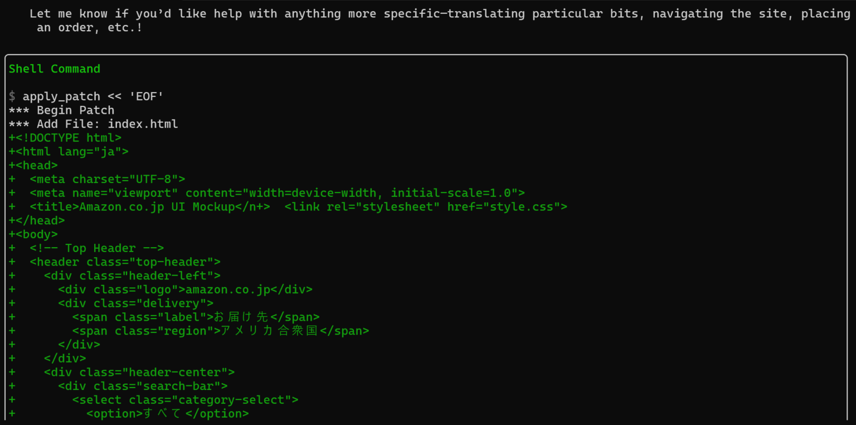Click the apply_patch command line
The width and height of the screenshot is (856, 425).
tap(93, 96)
